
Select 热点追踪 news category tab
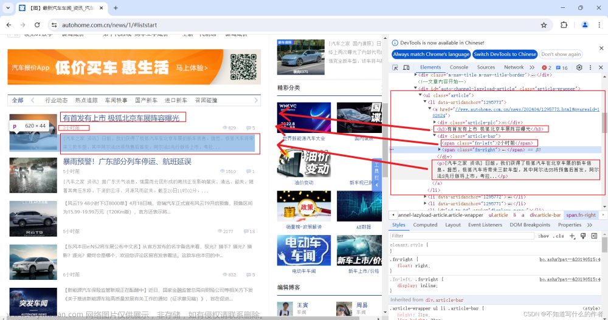tap(86, 100)
